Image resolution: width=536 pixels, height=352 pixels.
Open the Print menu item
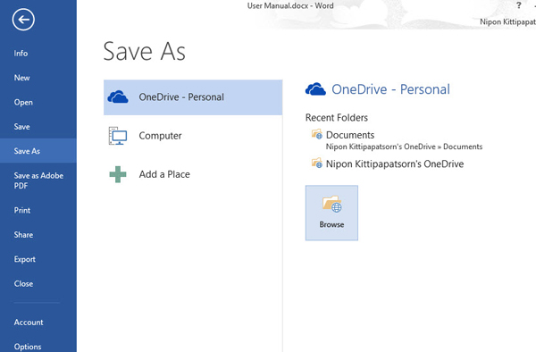(x=38, y=210)
